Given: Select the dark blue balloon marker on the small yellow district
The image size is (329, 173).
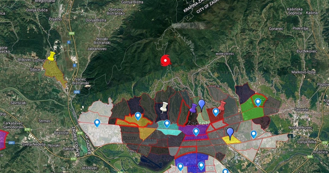Looking at the screenshot, I should pos(230,133).
